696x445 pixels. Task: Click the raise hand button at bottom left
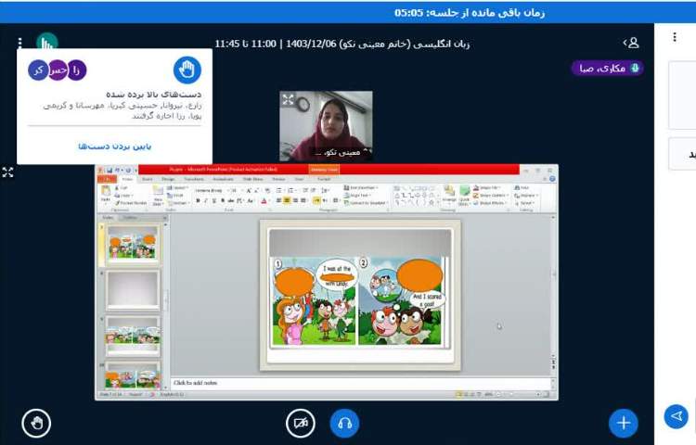(x=36, y=423)
